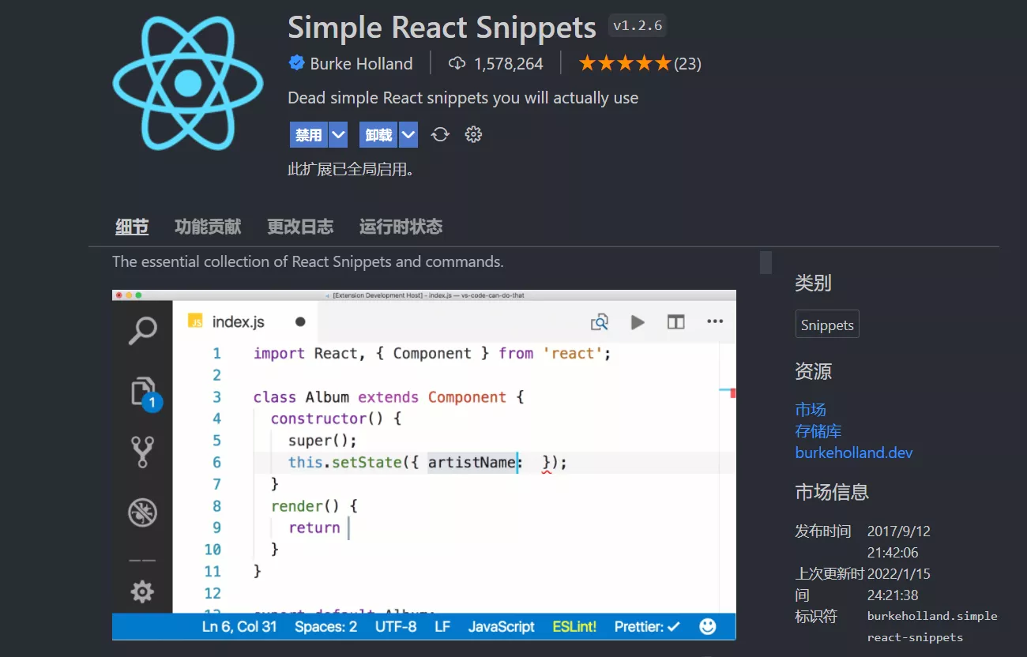The image size is (1027, 657).
Task: Click 'LF' in the status bar
Action: [442, 626]
